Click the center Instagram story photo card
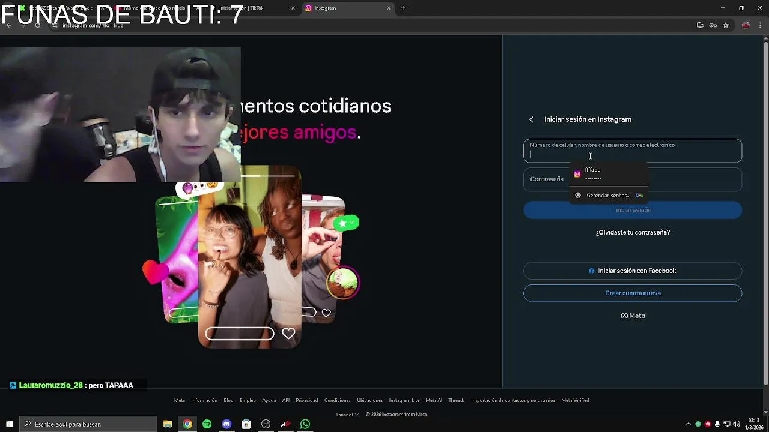Screen dimensions: 769x432 coord(249,258)
